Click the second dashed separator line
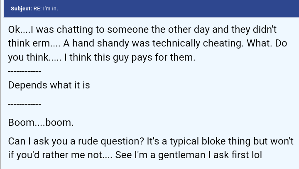This screenshot has height=169, width=299. [x=25, y=103]
